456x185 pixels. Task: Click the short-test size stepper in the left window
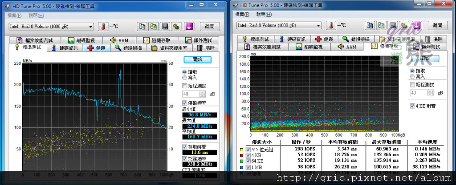pyautogui.click(x=202, y=94)
